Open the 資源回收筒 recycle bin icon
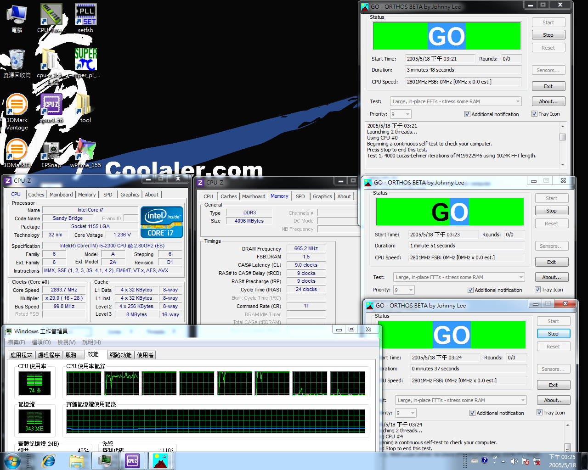This screenshot has height=470, width=588. [x=17, y=63]
